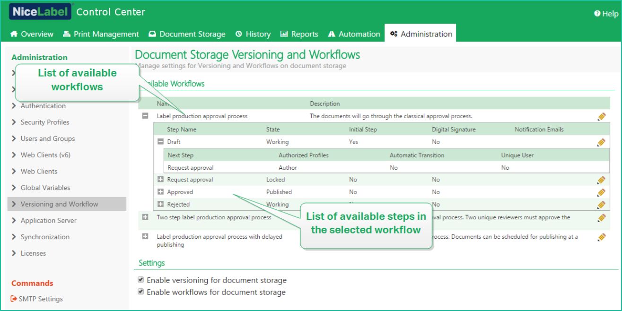Screen dimensions: 622x311
Task: Collapse the Draft step details
Action: coord(160,142)
